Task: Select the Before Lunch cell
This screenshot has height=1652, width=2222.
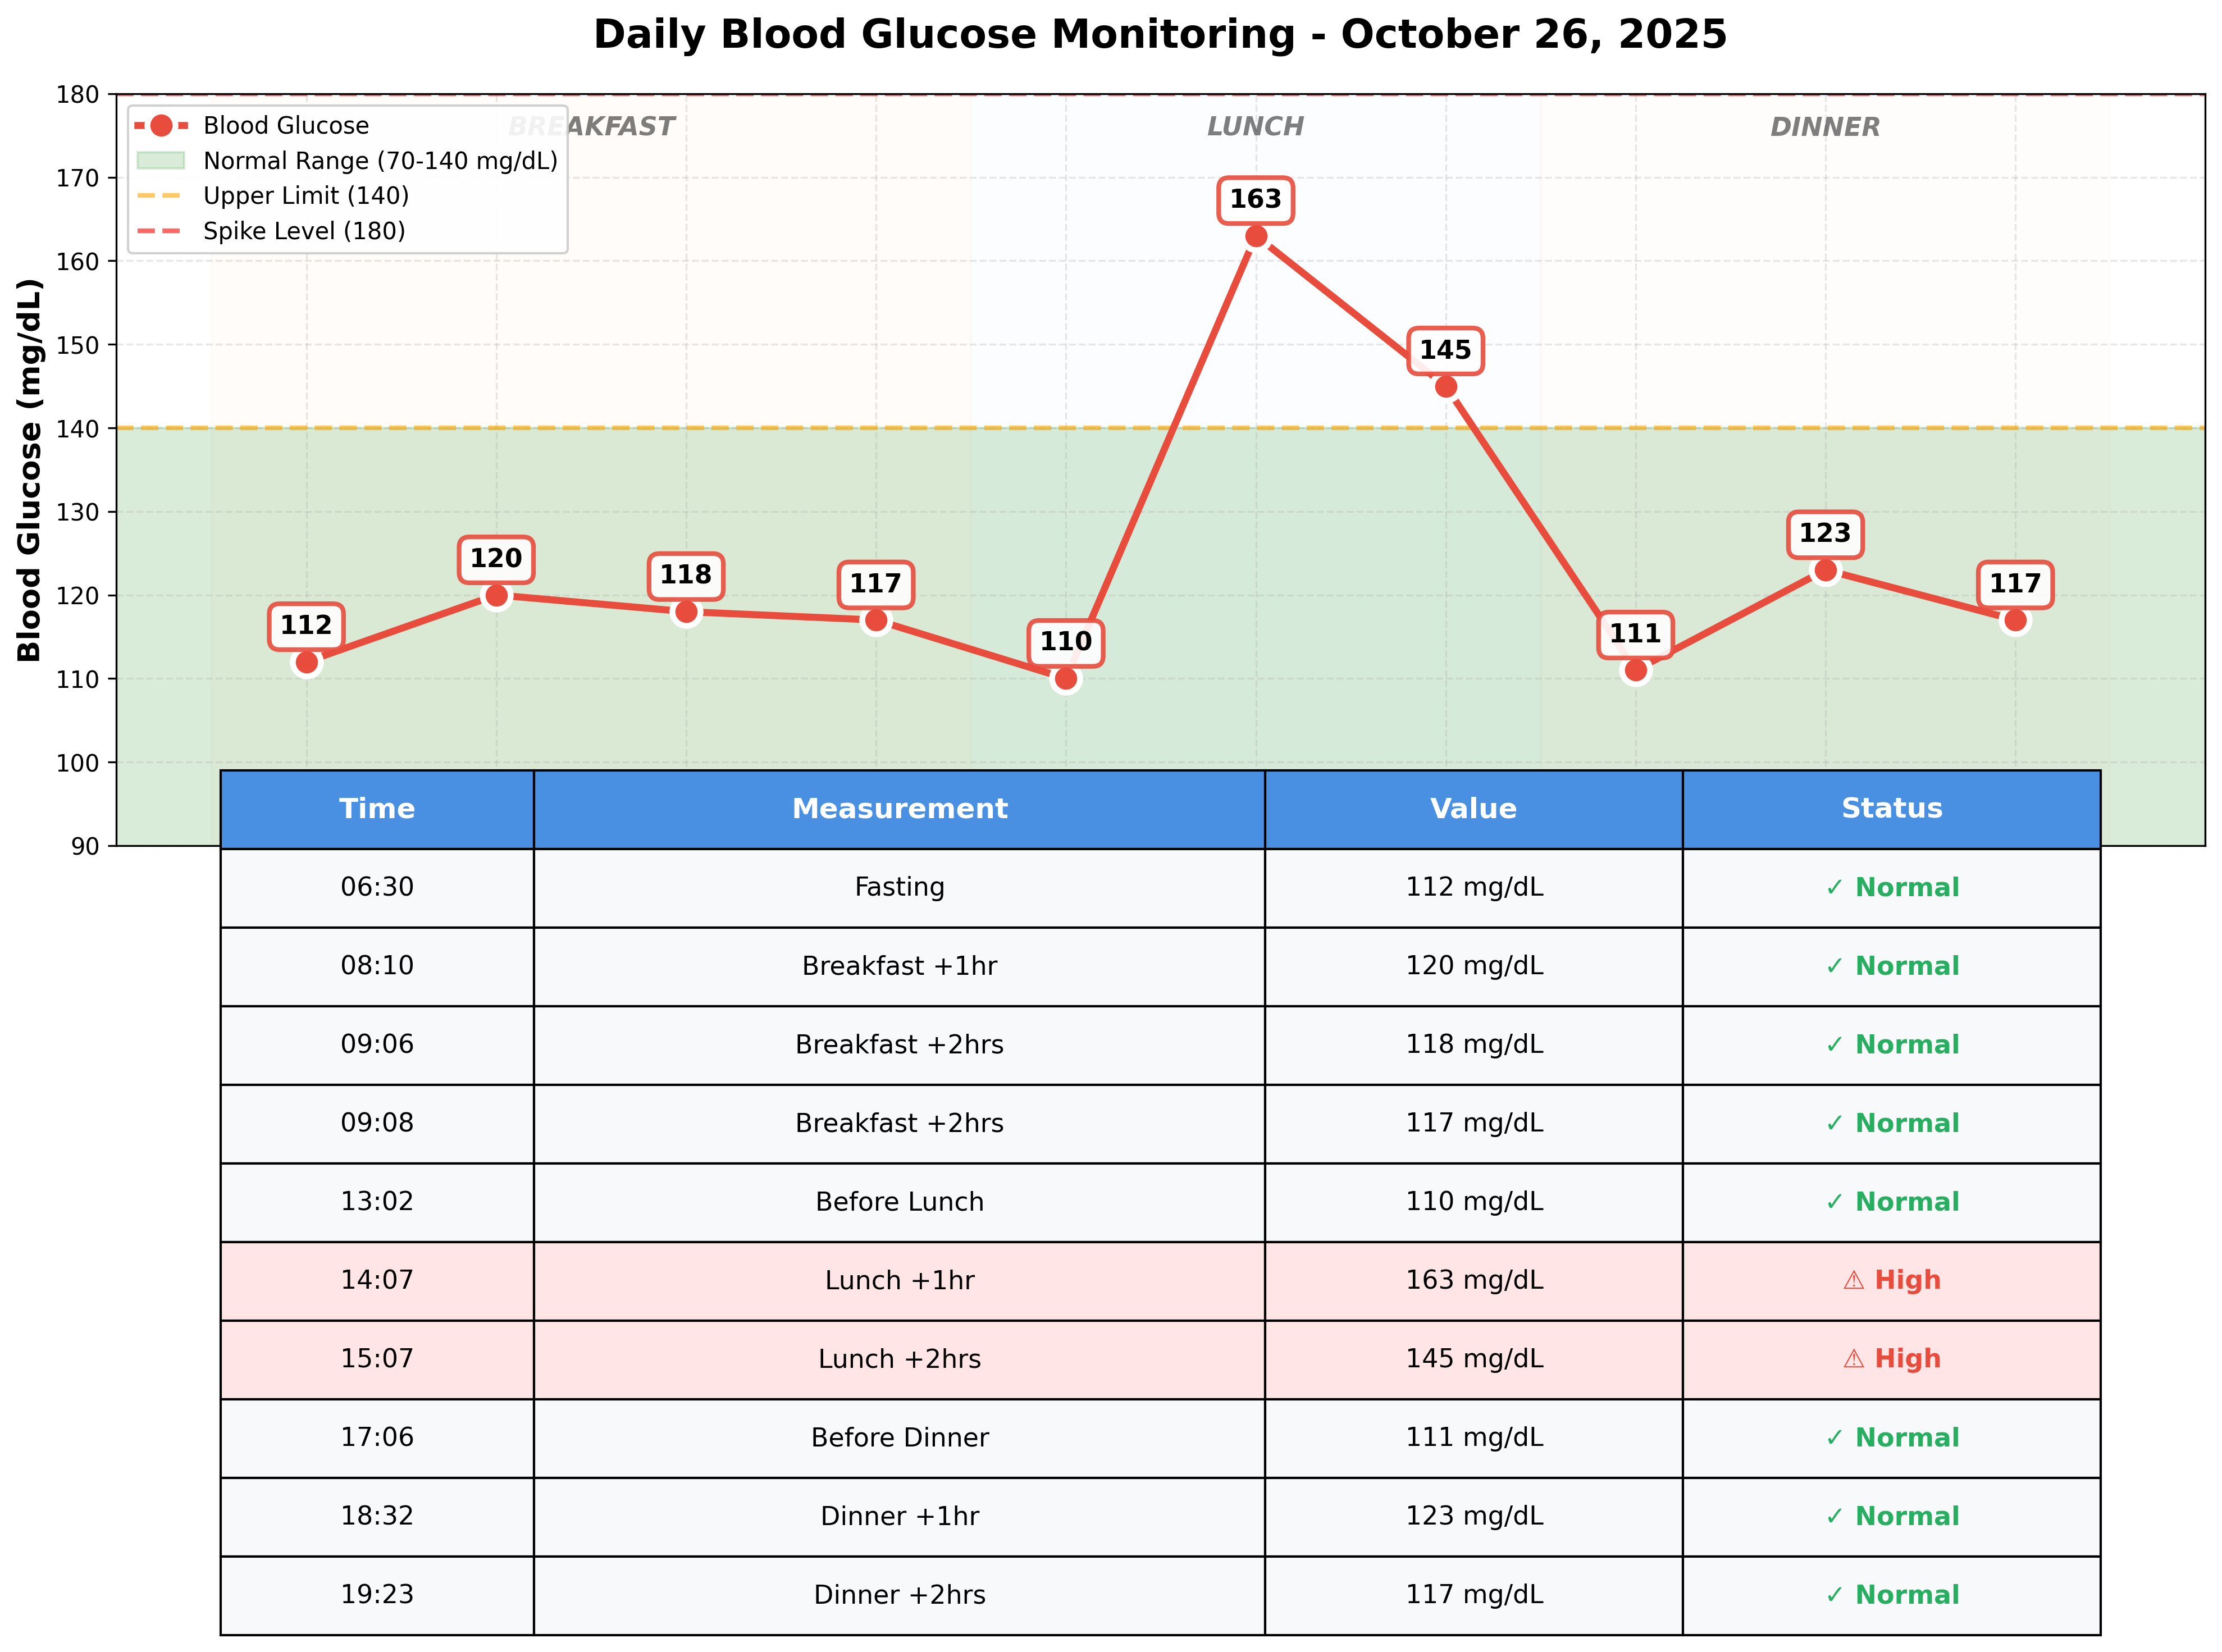Action: [899, 1202]
